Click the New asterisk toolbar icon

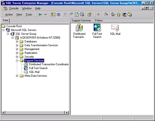point(98,15)
